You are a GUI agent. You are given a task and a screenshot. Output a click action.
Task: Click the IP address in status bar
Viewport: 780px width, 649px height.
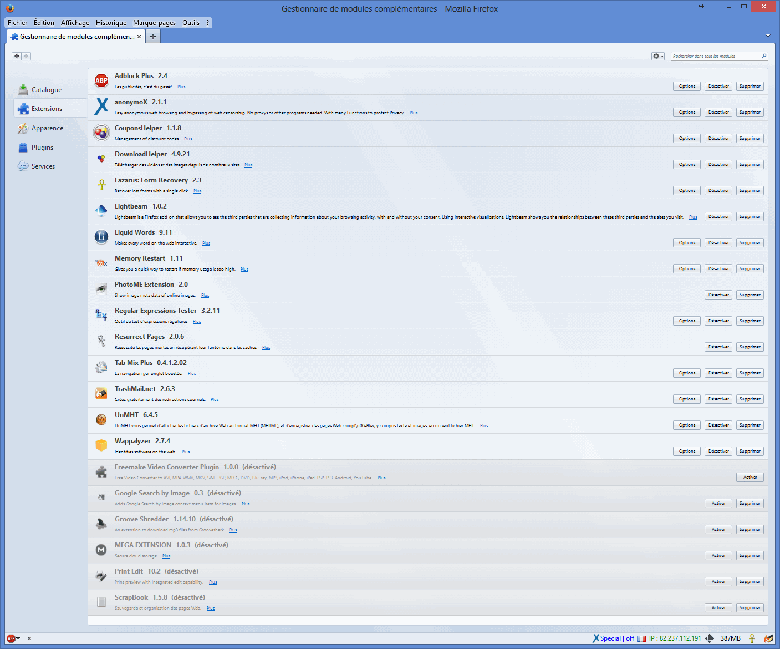pyautogui.click(x=675, y=638)
